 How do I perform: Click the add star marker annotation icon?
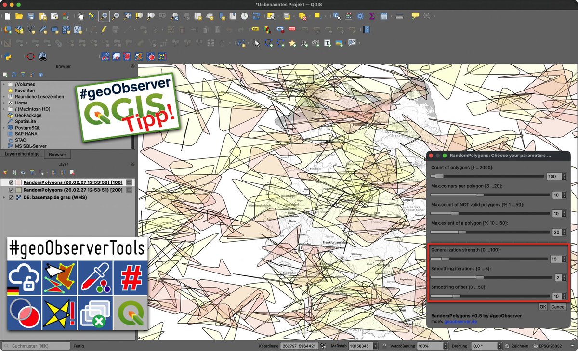(x=292, y=43)
